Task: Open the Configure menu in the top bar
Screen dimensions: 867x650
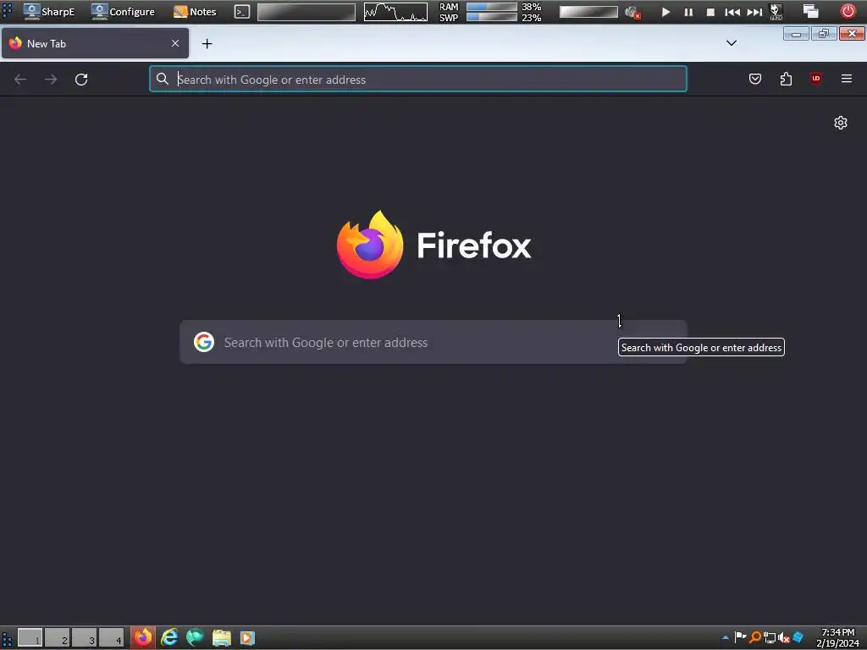Action: click(123, 12)
